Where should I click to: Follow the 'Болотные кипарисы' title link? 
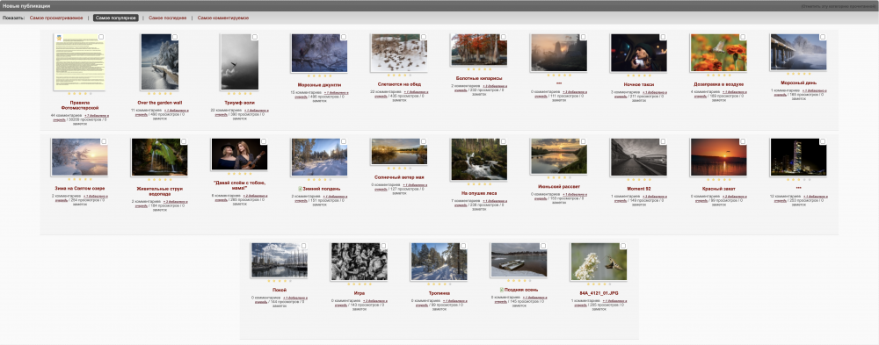point(479,78)
